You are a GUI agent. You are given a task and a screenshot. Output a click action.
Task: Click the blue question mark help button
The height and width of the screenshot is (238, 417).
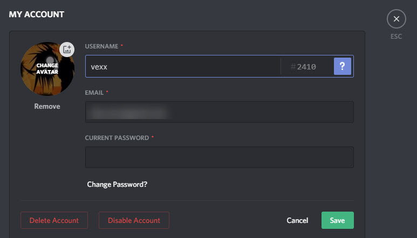tap(342, 66)
